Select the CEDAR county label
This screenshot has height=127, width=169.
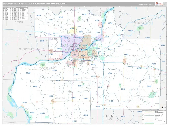19,22
